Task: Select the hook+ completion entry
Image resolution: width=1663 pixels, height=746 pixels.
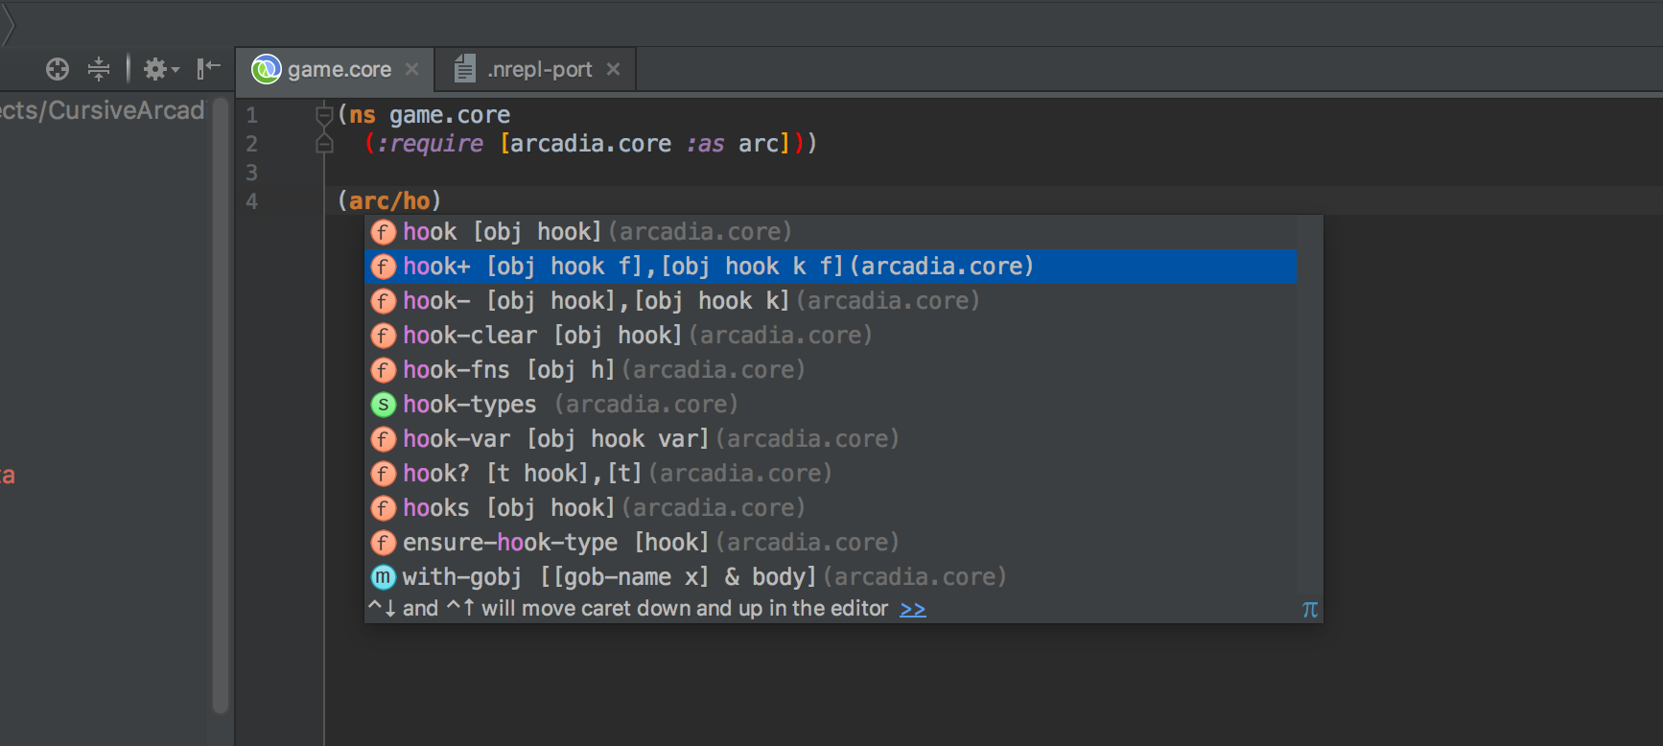Action: pos(831,267)
